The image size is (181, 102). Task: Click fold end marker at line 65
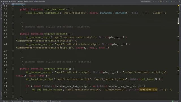click(13, 51)
